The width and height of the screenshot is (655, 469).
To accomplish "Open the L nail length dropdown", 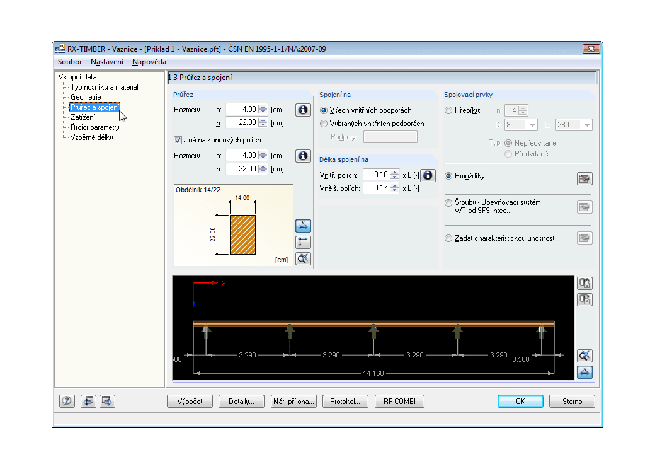I will (588, 125).
